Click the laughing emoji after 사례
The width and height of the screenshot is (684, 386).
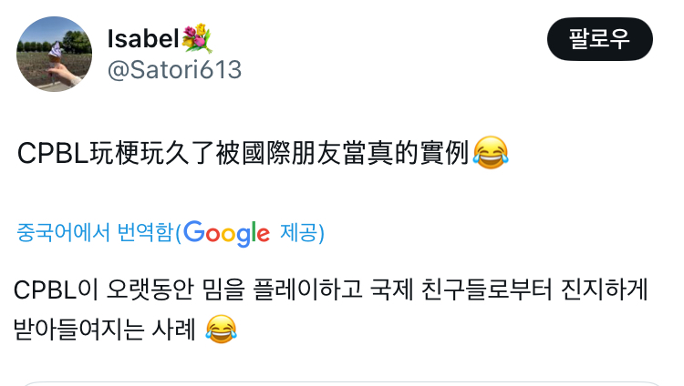coord(222,330)
